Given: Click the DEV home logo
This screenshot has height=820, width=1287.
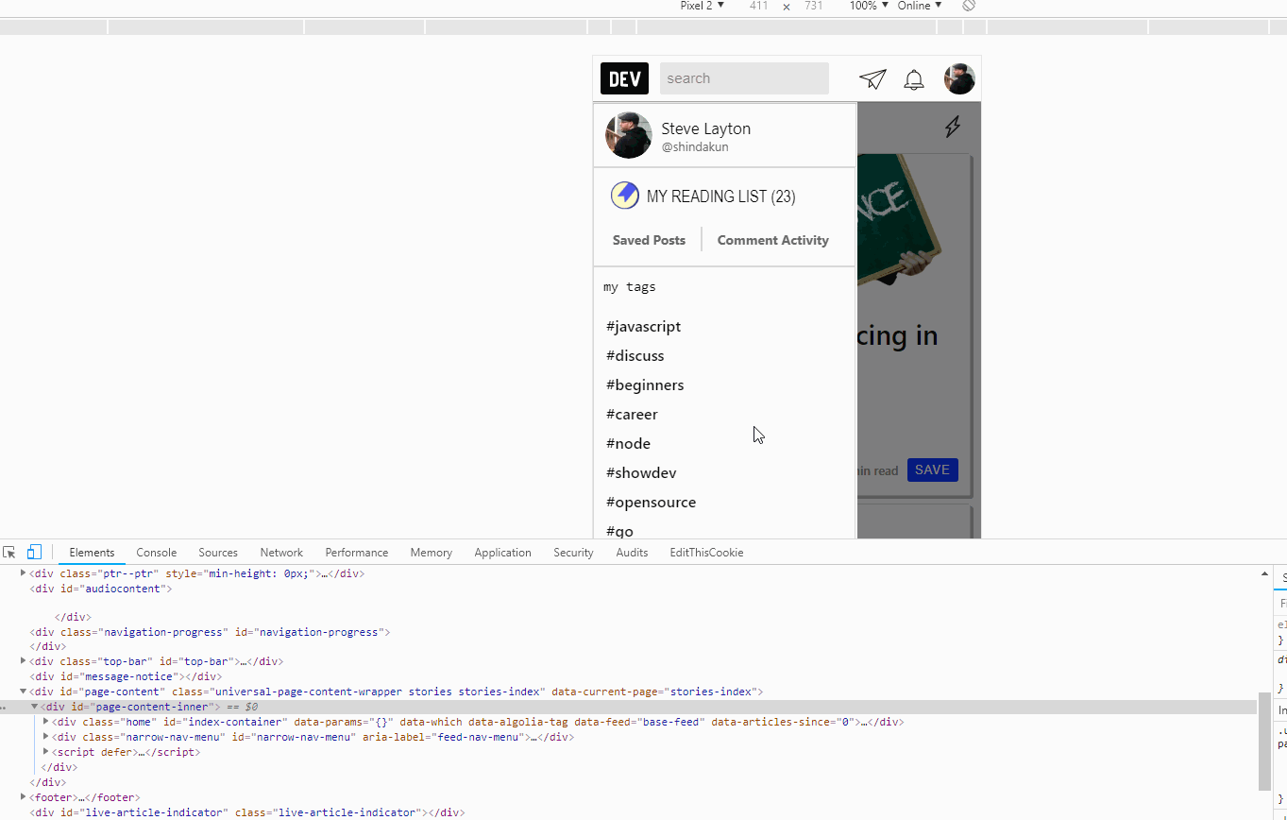Looking at the screenshot, I should [x=624, y=77].
